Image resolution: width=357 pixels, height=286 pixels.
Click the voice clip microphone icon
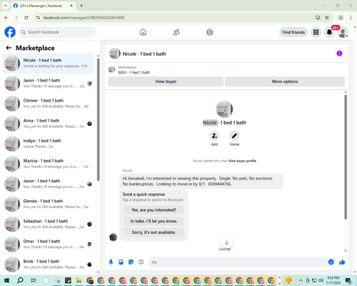pyautogui.click(x=111, y=262)
